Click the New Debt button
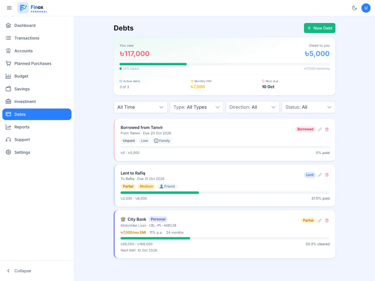Screen dimensions: 375x281 point(320,28)
